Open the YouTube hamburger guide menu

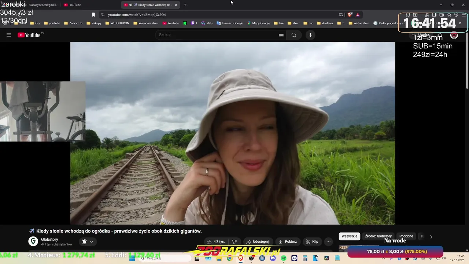(9, 35)
